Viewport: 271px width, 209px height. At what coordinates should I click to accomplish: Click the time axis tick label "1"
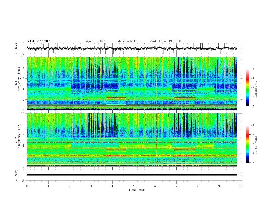coord(48,186)
